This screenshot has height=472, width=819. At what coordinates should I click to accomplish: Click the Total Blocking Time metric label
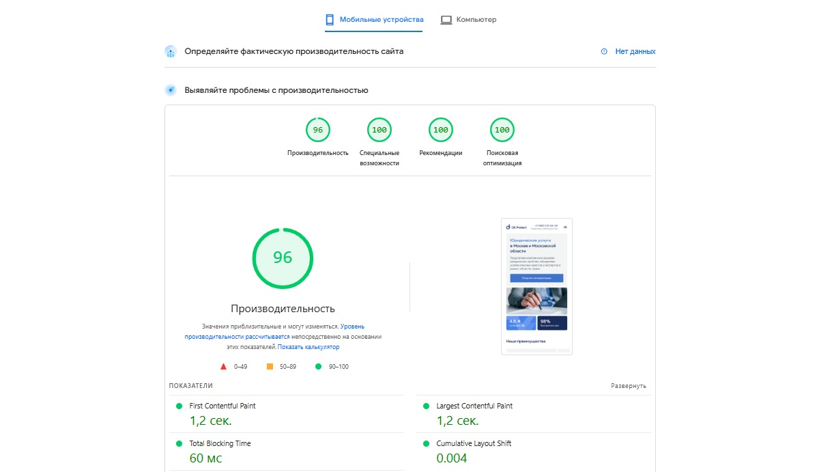[220, 443]
